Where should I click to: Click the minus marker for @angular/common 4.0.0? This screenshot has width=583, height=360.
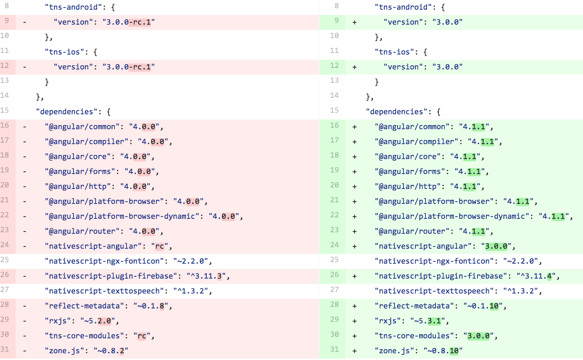pyautogui.click(x=25, y=127)
